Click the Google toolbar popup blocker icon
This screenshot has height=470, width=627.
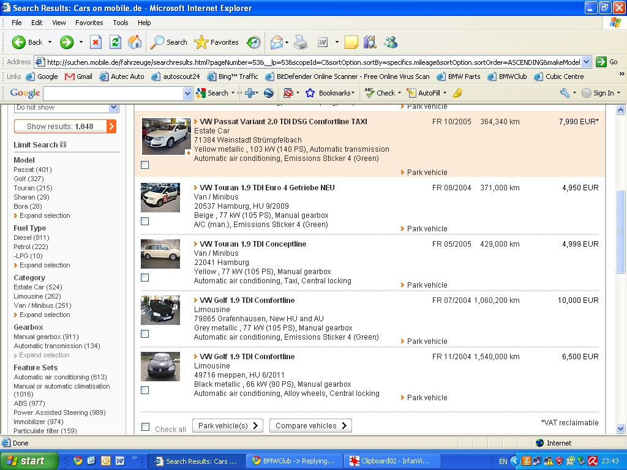pos(288,93)
